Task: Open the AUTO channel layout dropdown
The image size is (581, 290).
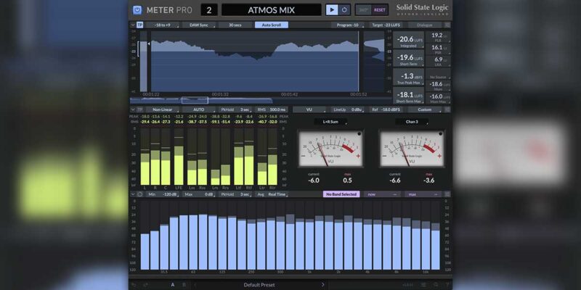Action: tap(198, 109)
